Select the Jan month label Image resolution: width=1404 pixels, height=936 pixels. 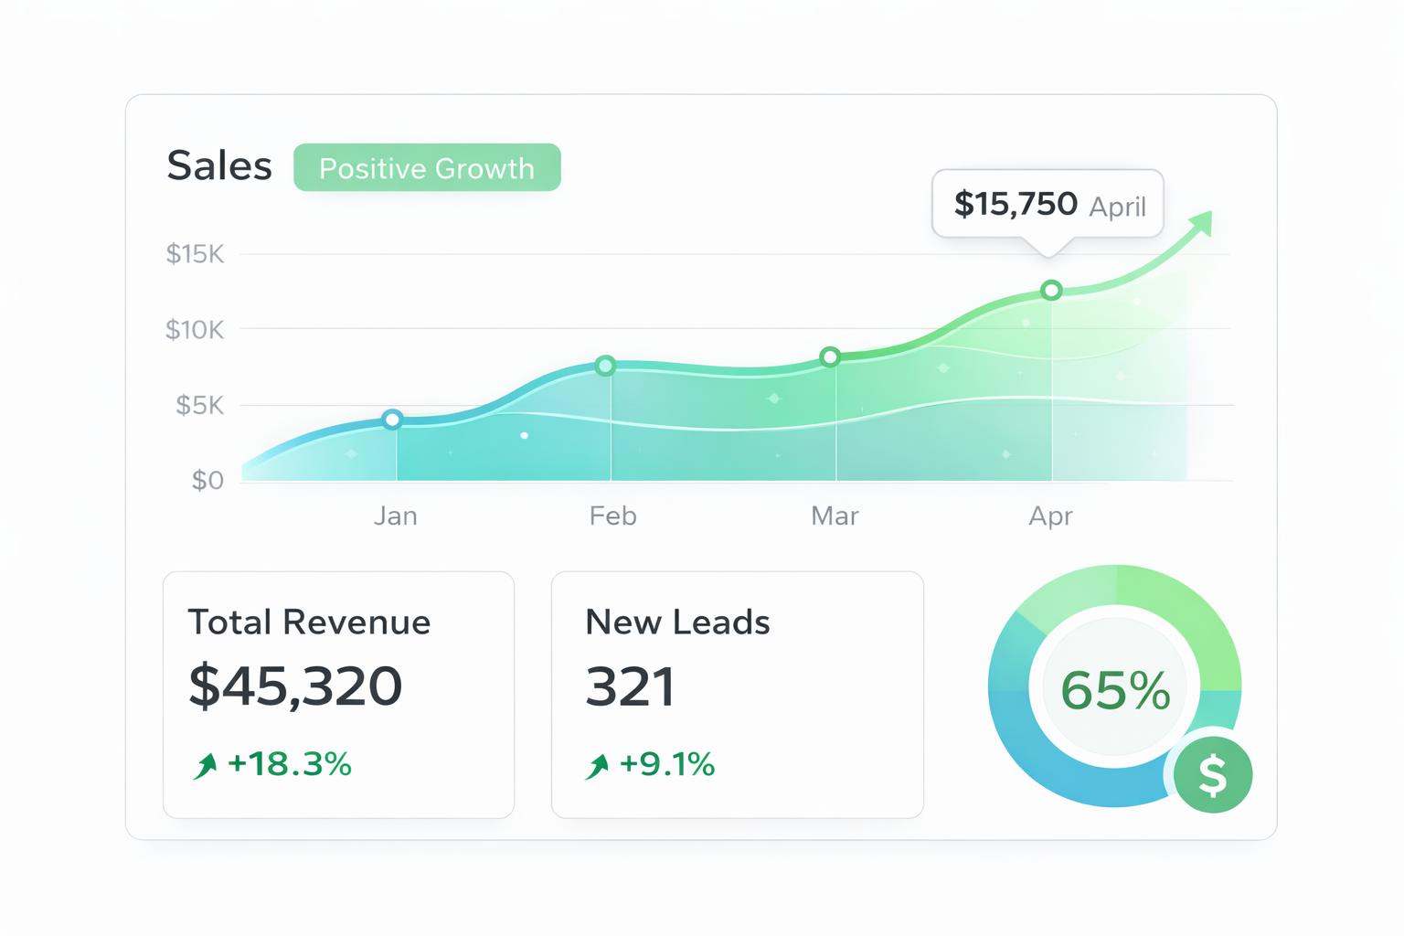point(395,516)
